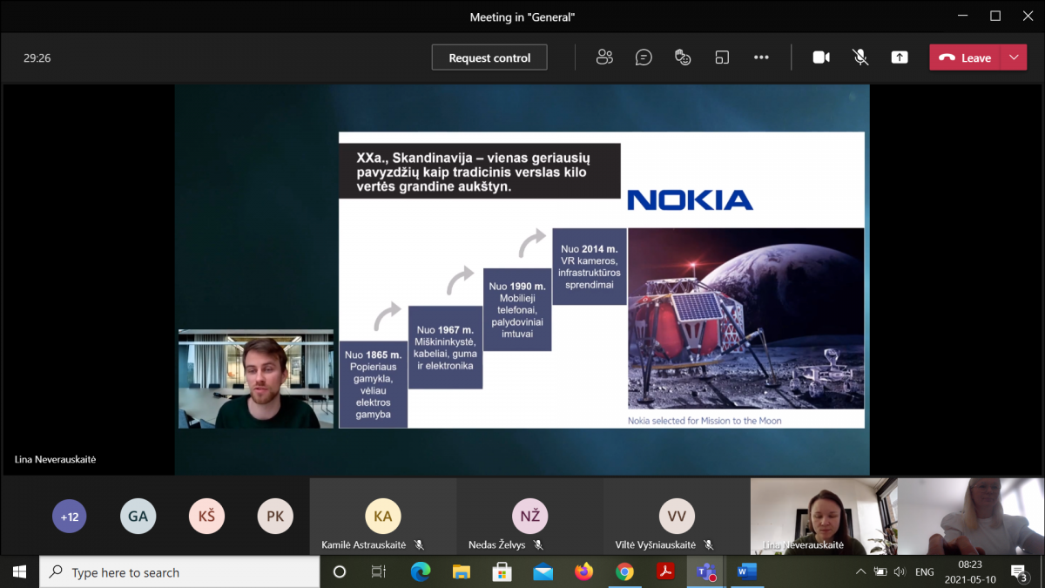
Task: Open Google Chrome from taskbar
Action: (x=624, y=572)
